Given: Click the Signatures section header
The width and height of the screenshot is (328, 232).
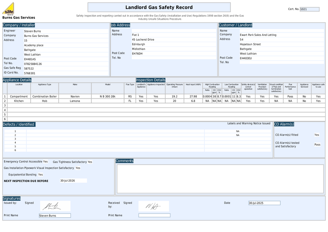Looking at the screenshot, I should [12, 198].
